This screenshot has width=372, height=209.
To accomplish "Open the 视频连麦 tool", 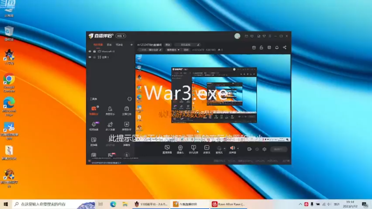I will 94,126.
